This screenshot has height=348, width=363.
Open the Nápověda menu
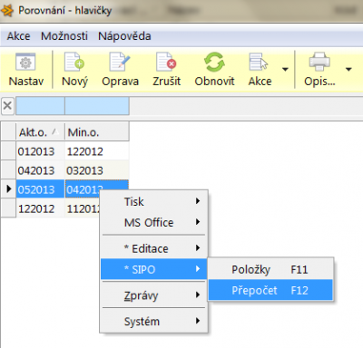coord(124,36)
